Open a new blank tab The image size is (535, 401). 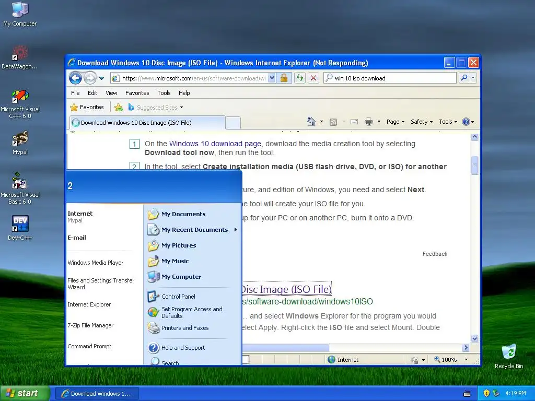click(233, 123)
